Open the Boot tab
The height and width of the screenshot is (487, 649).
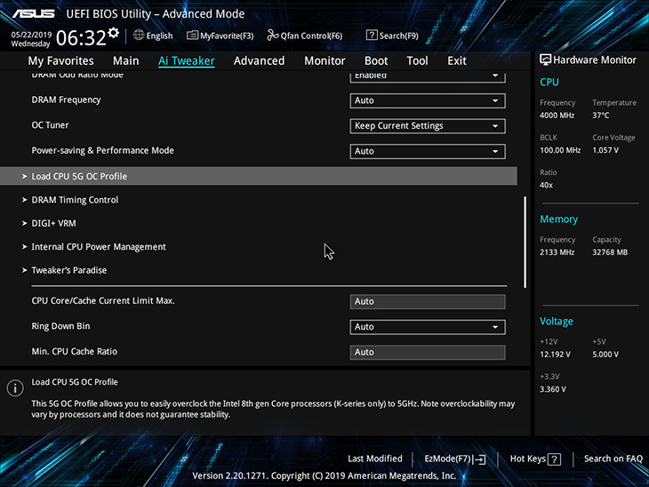pos(376,60)
